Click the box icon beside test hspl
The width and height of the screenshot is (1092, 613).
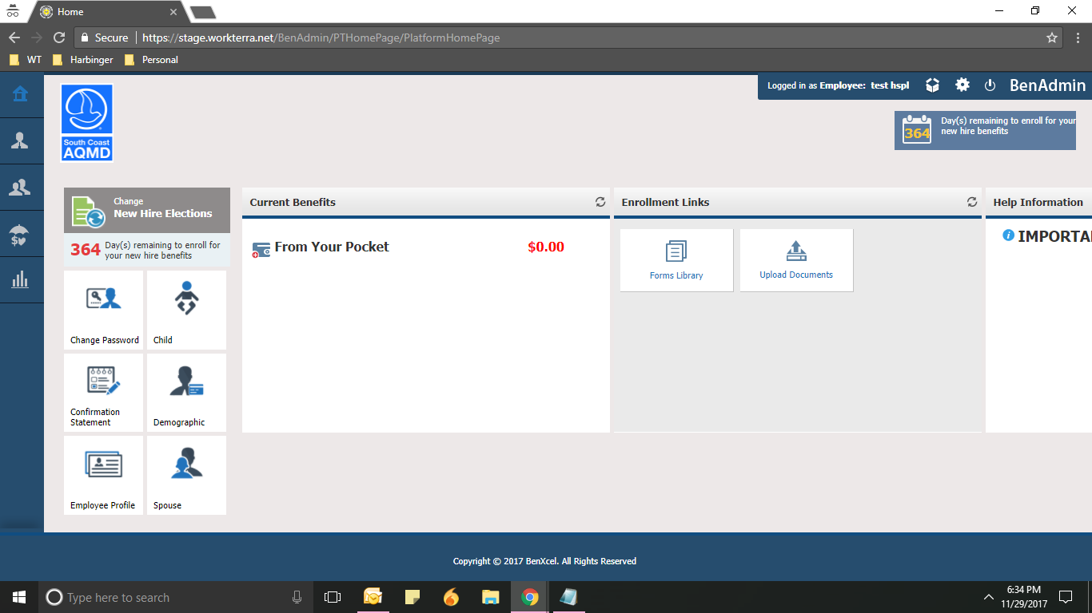coord(932,85)
